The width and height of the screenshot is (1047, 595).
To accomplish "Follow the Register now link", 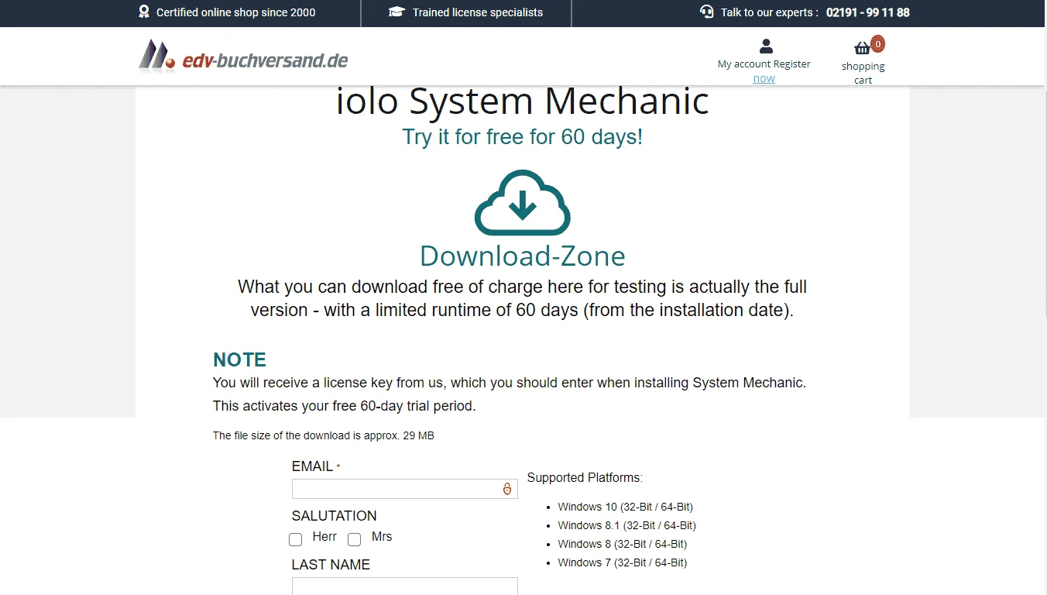I will (764, 78).
